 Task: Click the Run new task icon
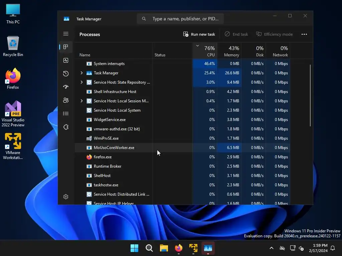pos(186,34)
